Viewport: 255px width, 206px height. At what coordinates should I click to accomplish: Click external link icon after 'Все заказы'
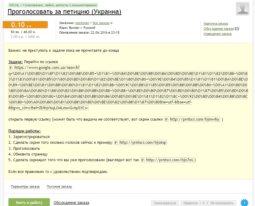tap(111, 23)
